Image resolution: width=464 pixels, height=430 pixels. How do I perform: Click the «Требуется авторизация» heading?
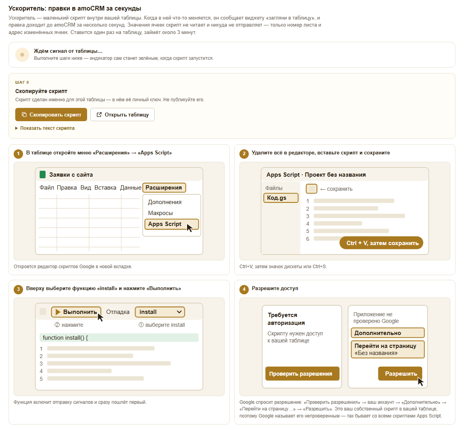pos(286,319)
